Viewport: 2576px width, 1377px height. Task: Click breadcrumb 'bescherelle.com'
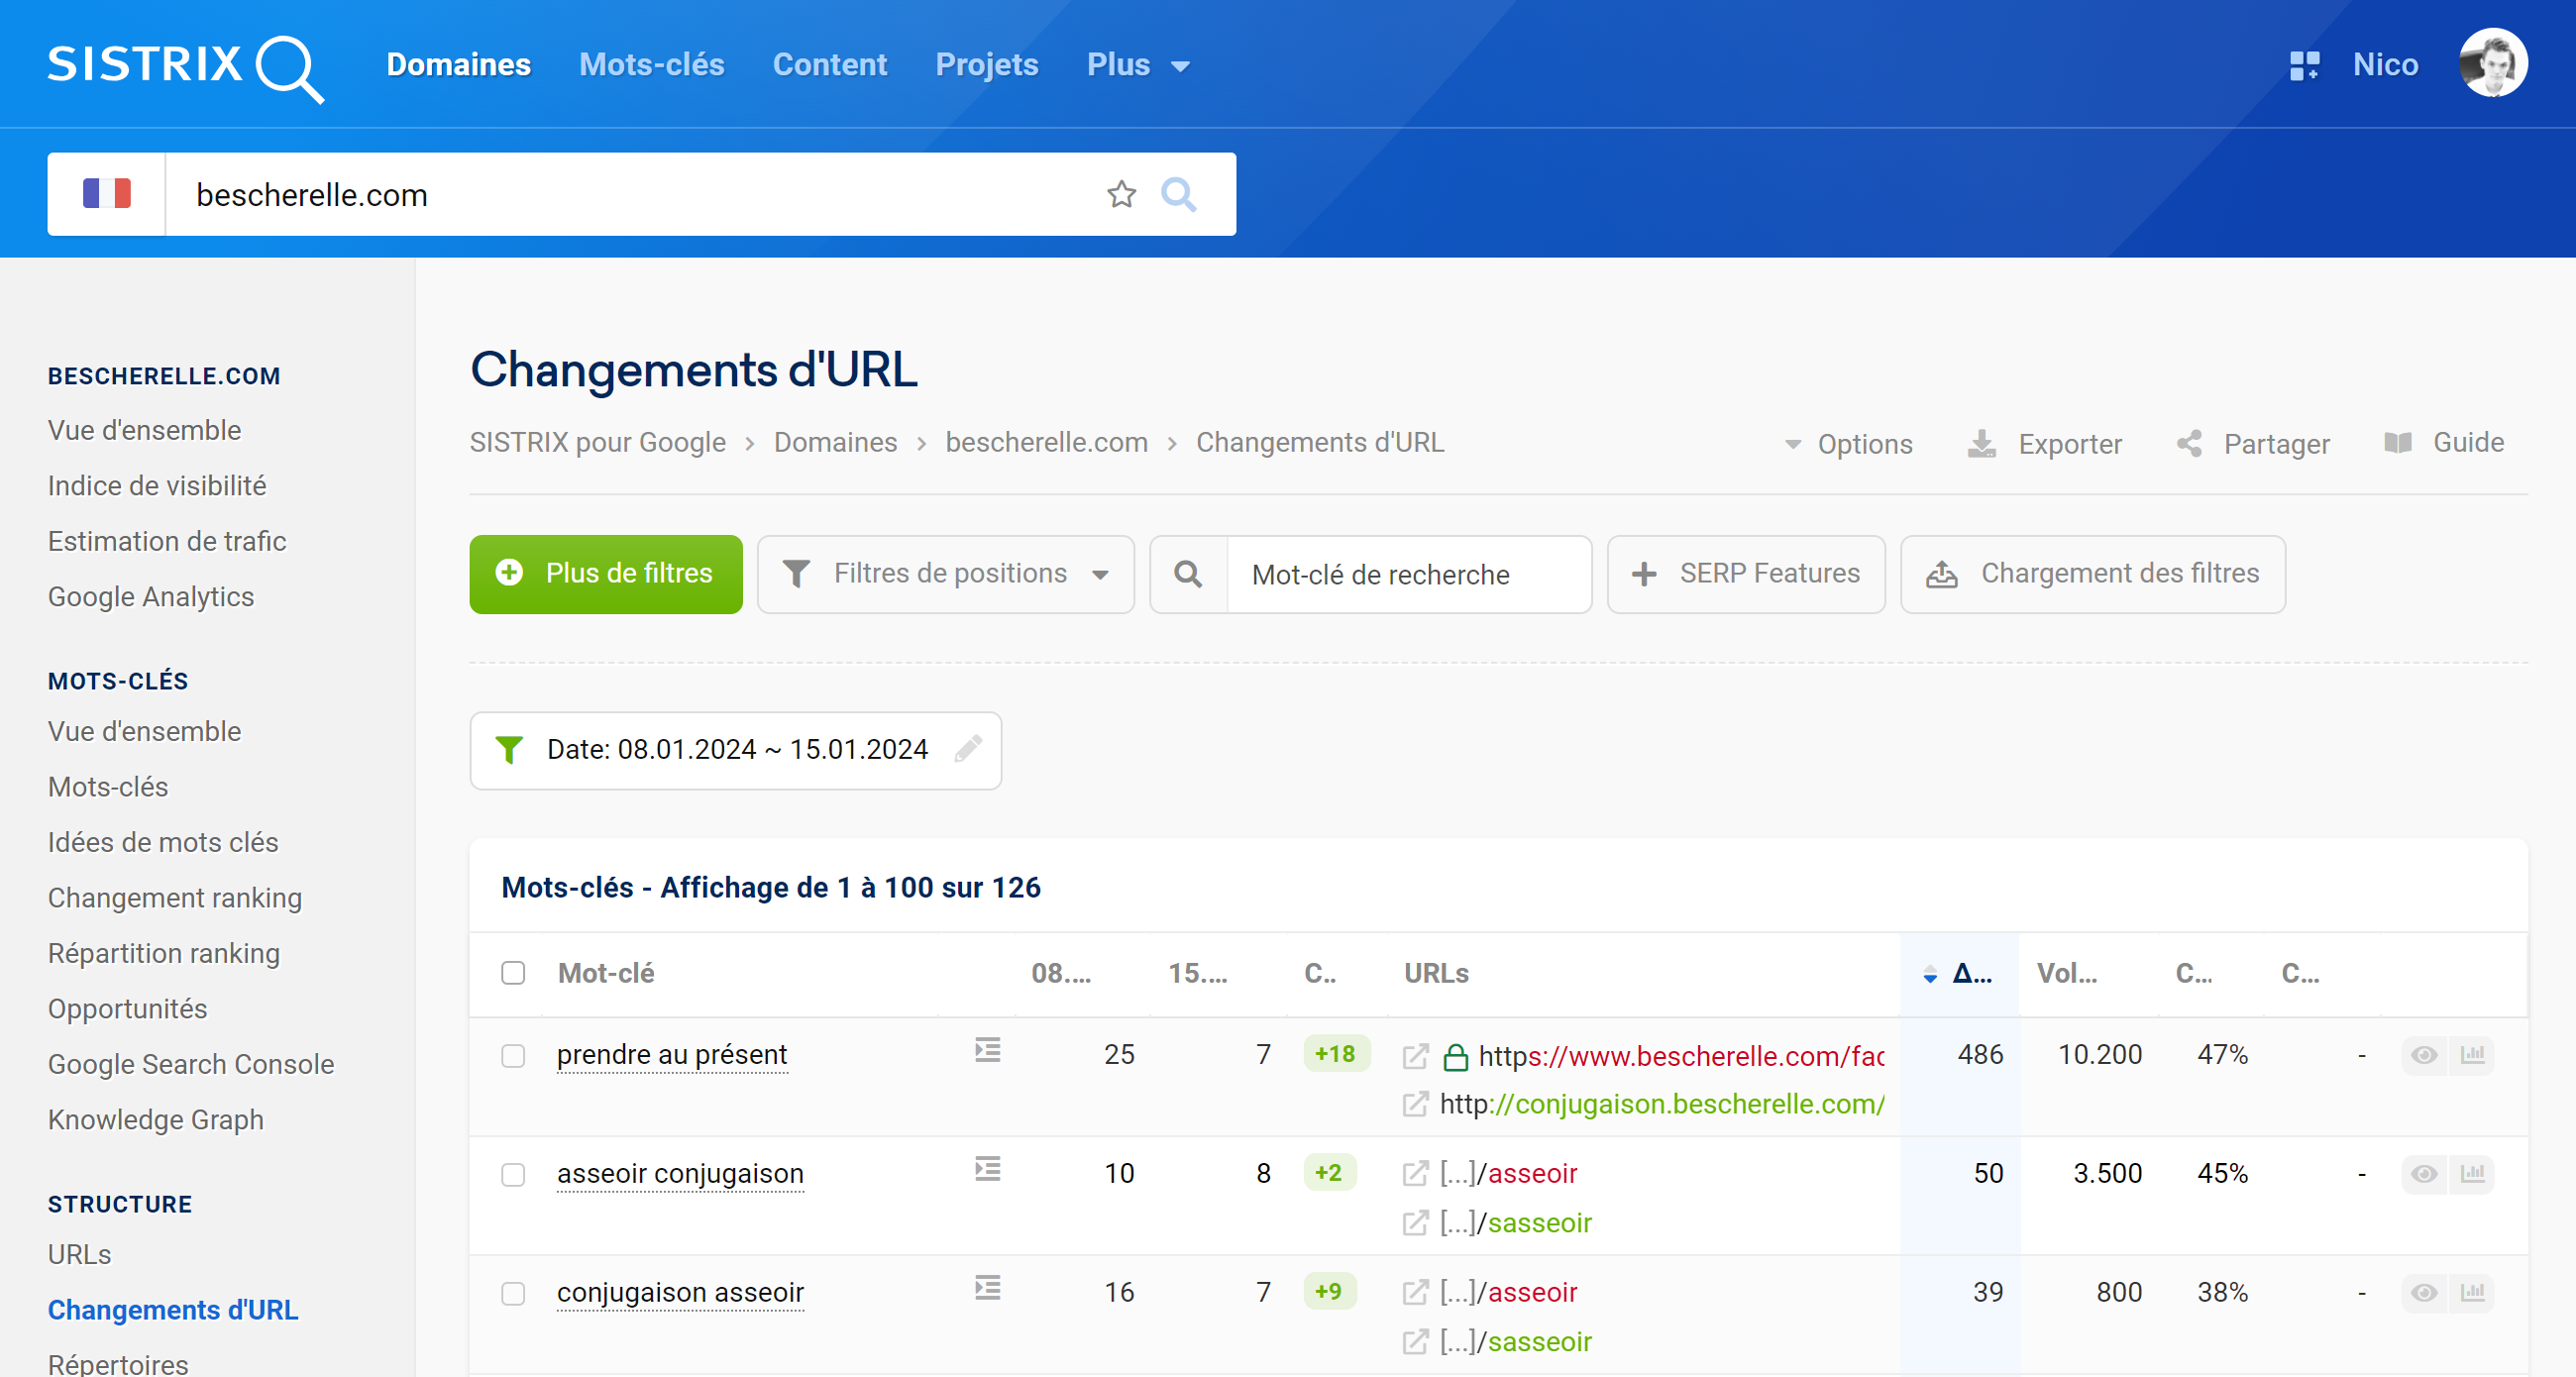(x=1047, y=442)
